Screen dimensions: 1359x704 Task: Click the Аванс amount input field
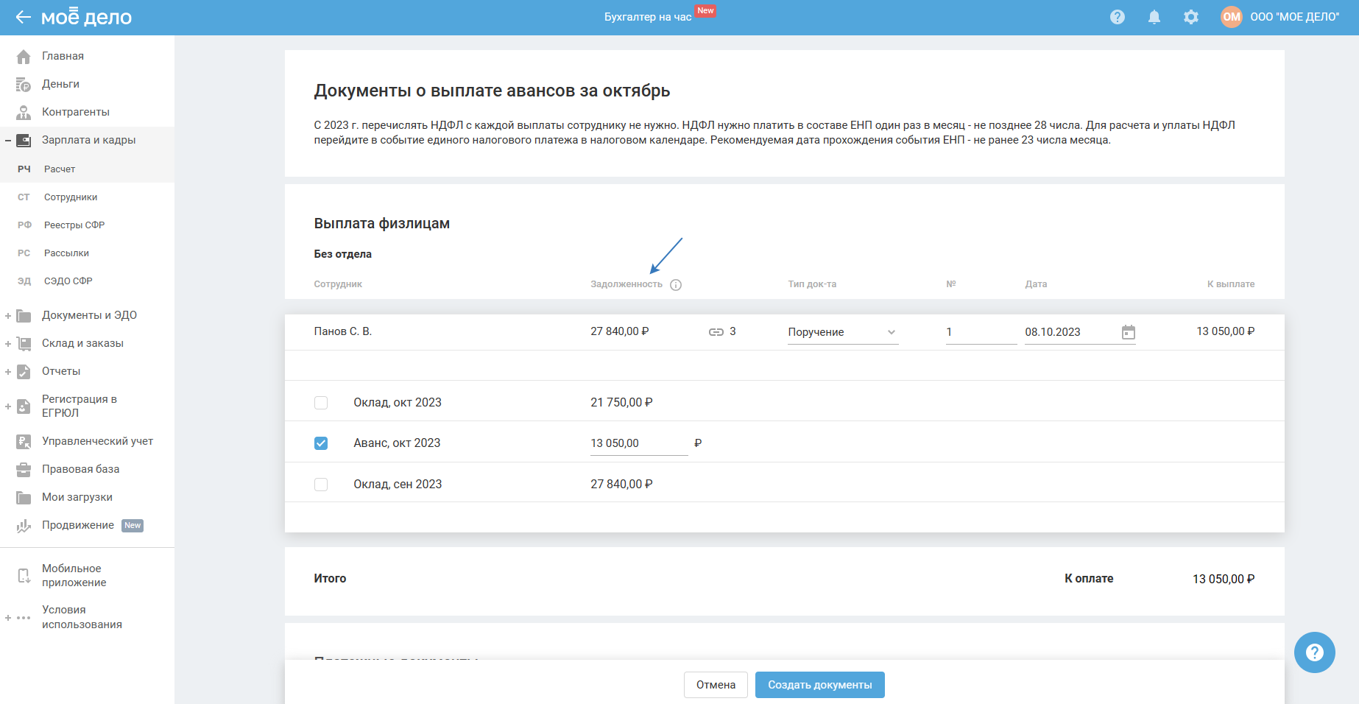click(x=638, y=443)
